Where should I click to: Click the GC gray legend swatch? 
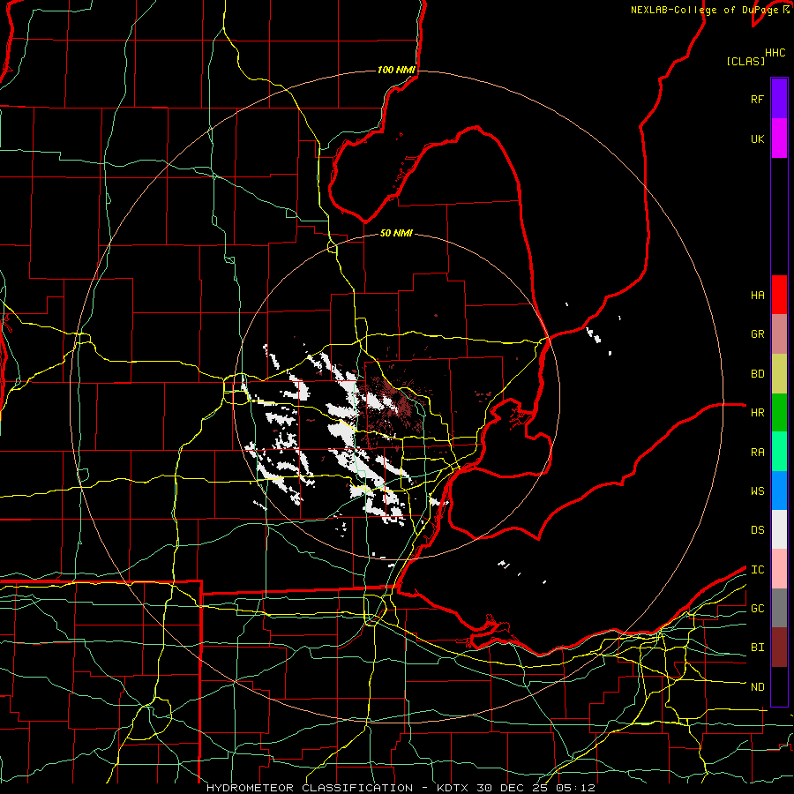tap(779, 608)
